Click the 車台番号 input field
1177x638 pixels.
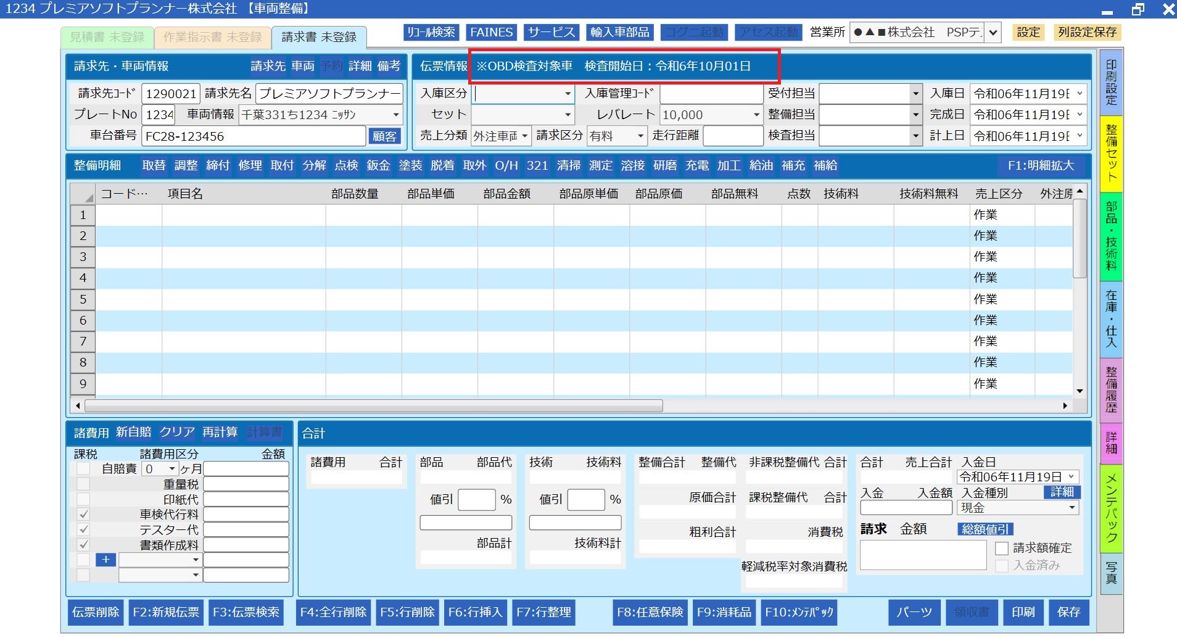point(253,136)
